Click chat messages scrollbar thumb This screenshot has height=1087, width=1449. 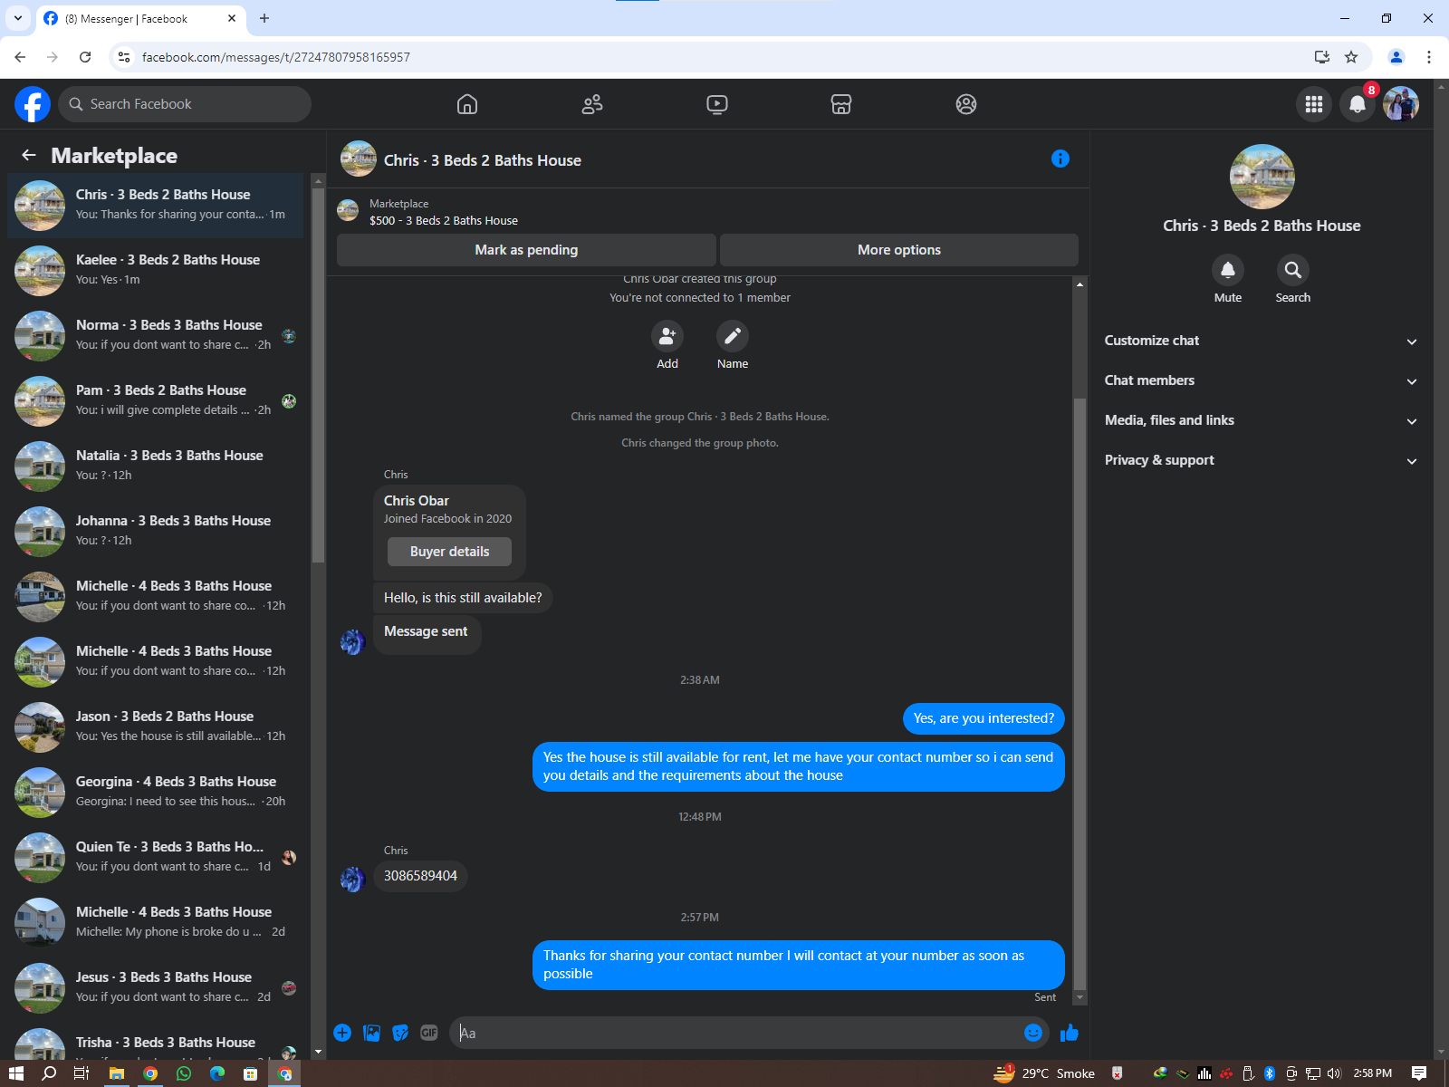[x=1080, y=693]
